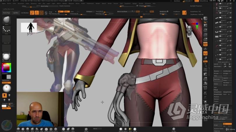Screen dimensions: 236x132
Task: Select the DamStandard brush in bottom shelf
Action: (x=46, y=129)
